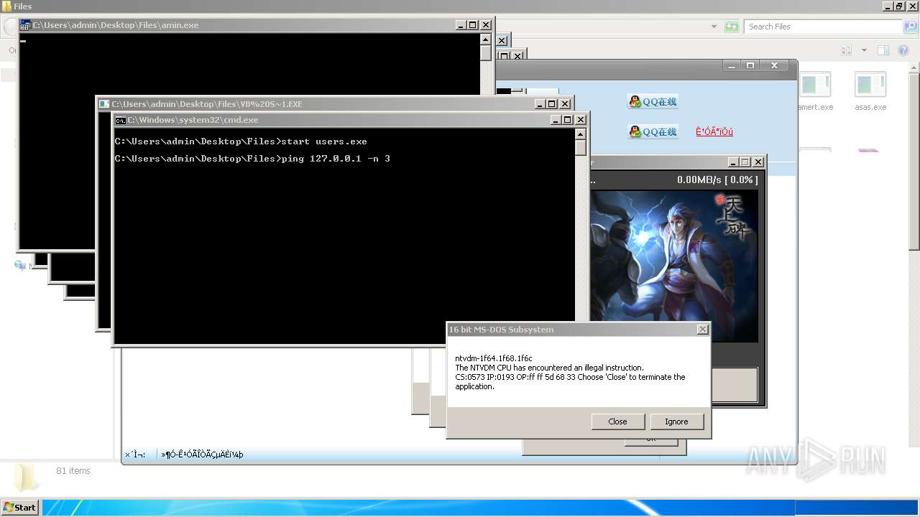Image resolution: width=920 pixels, height=517 pixels.
Task: Click the cmd.exe title bar icon
Action: [121, 120]
